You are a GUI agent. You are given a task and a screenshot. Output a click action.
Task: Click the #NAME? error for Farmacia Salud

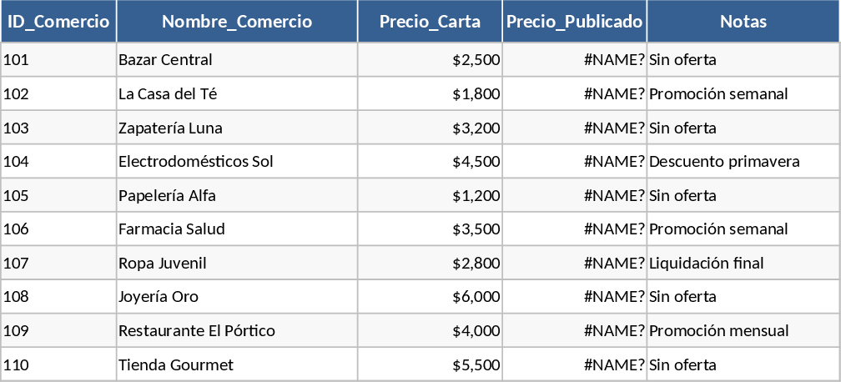574,229
